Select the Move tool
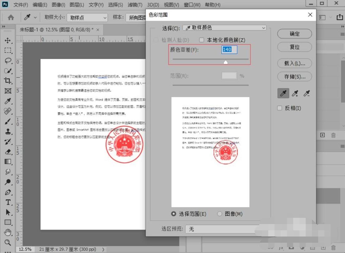 (x=8, y=40)
